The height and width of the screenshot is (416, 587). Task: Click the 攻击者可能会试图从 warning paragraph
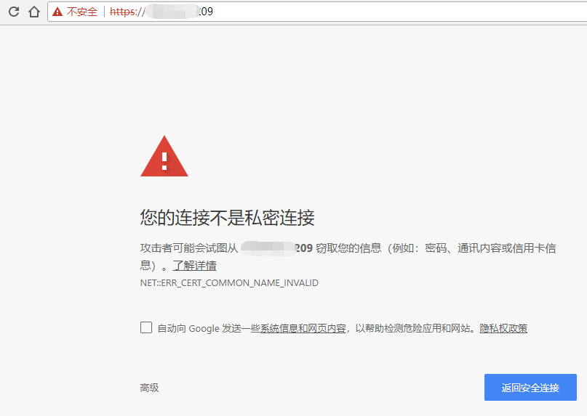(x=189, y=248)
